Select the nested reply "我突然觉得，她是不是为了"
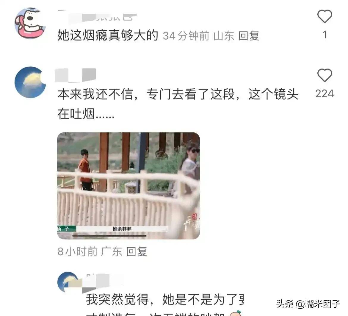The image size is (348, 316). 165,299
